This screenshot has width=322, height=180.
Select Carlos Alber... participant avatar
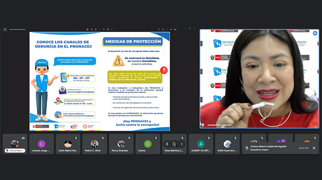click(15, 144)
